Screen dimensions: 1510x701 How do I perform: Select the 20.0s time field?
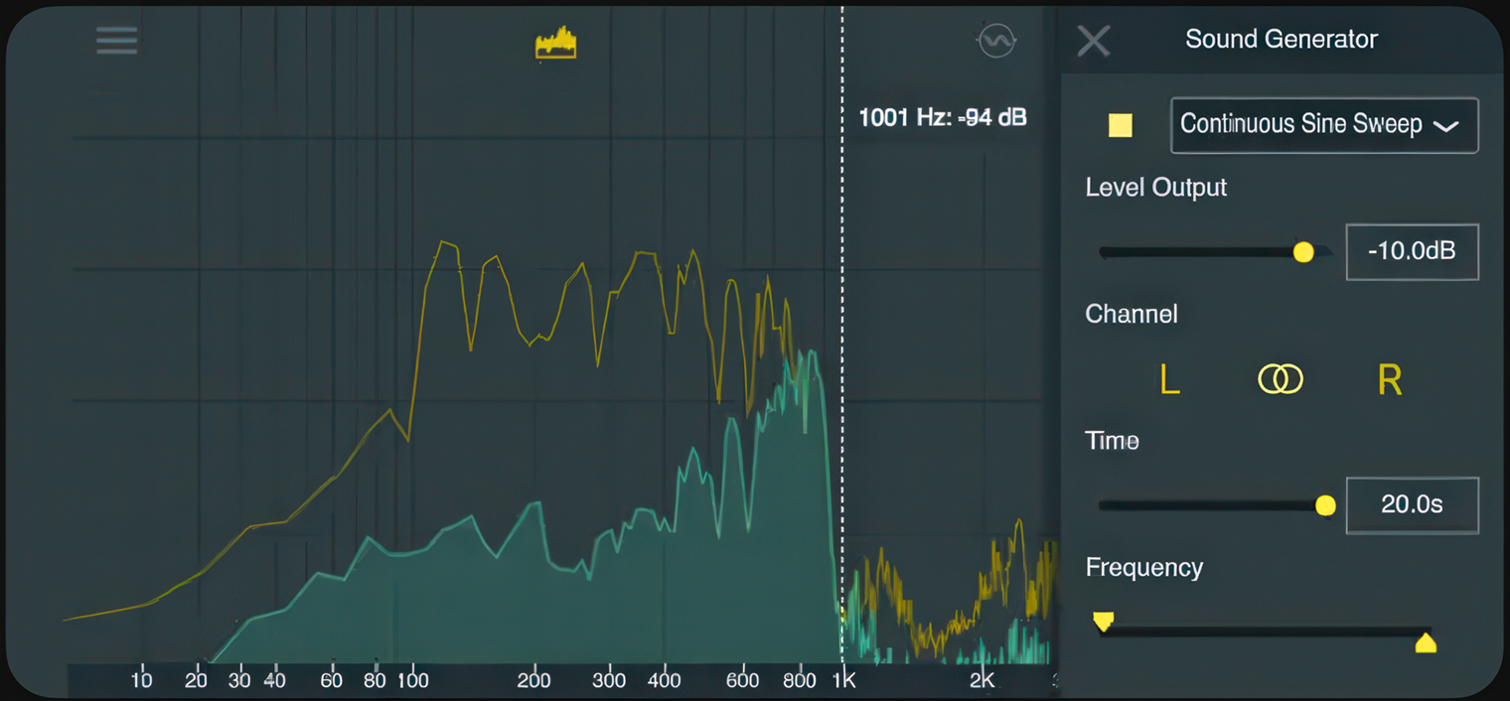click(1411, 504)
